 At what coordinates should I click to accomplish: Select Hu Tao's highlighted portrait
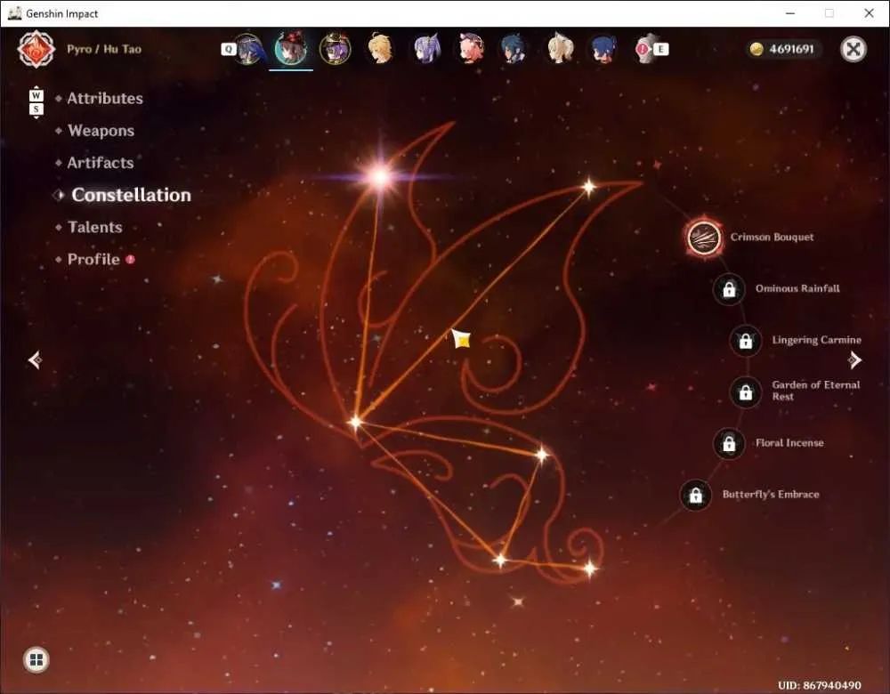point(291,49)
